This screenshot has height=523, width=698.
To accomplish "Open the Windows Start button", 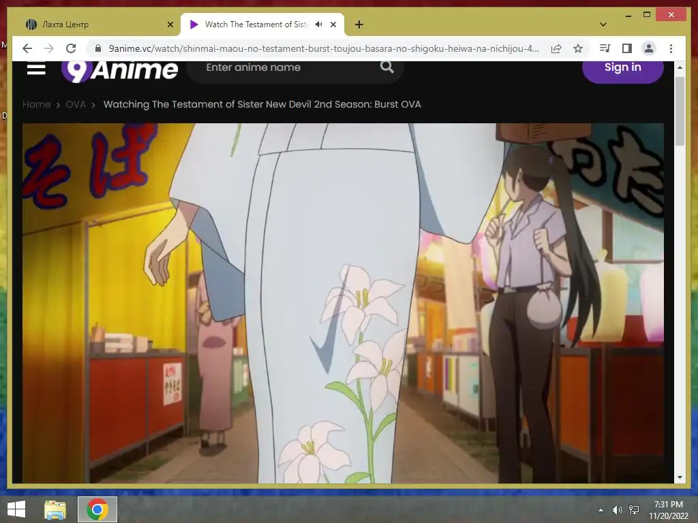I will (x=16, y=509).
